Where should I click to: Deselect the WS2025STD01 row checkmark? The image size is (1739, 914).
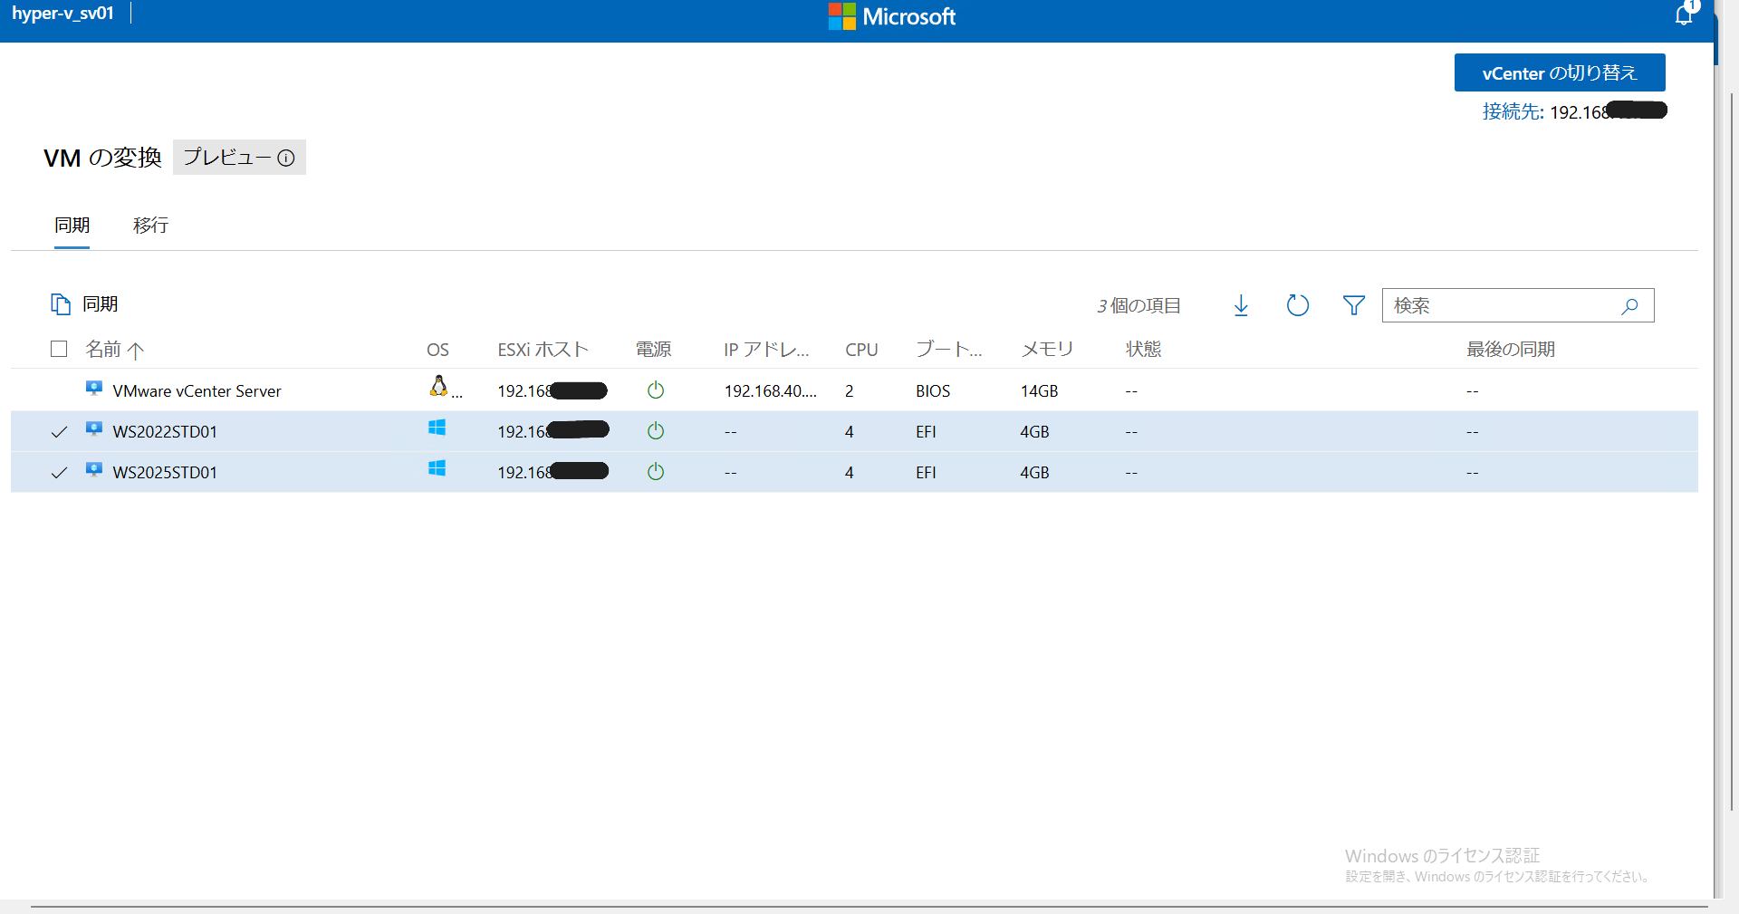click(x=59, y=473)
